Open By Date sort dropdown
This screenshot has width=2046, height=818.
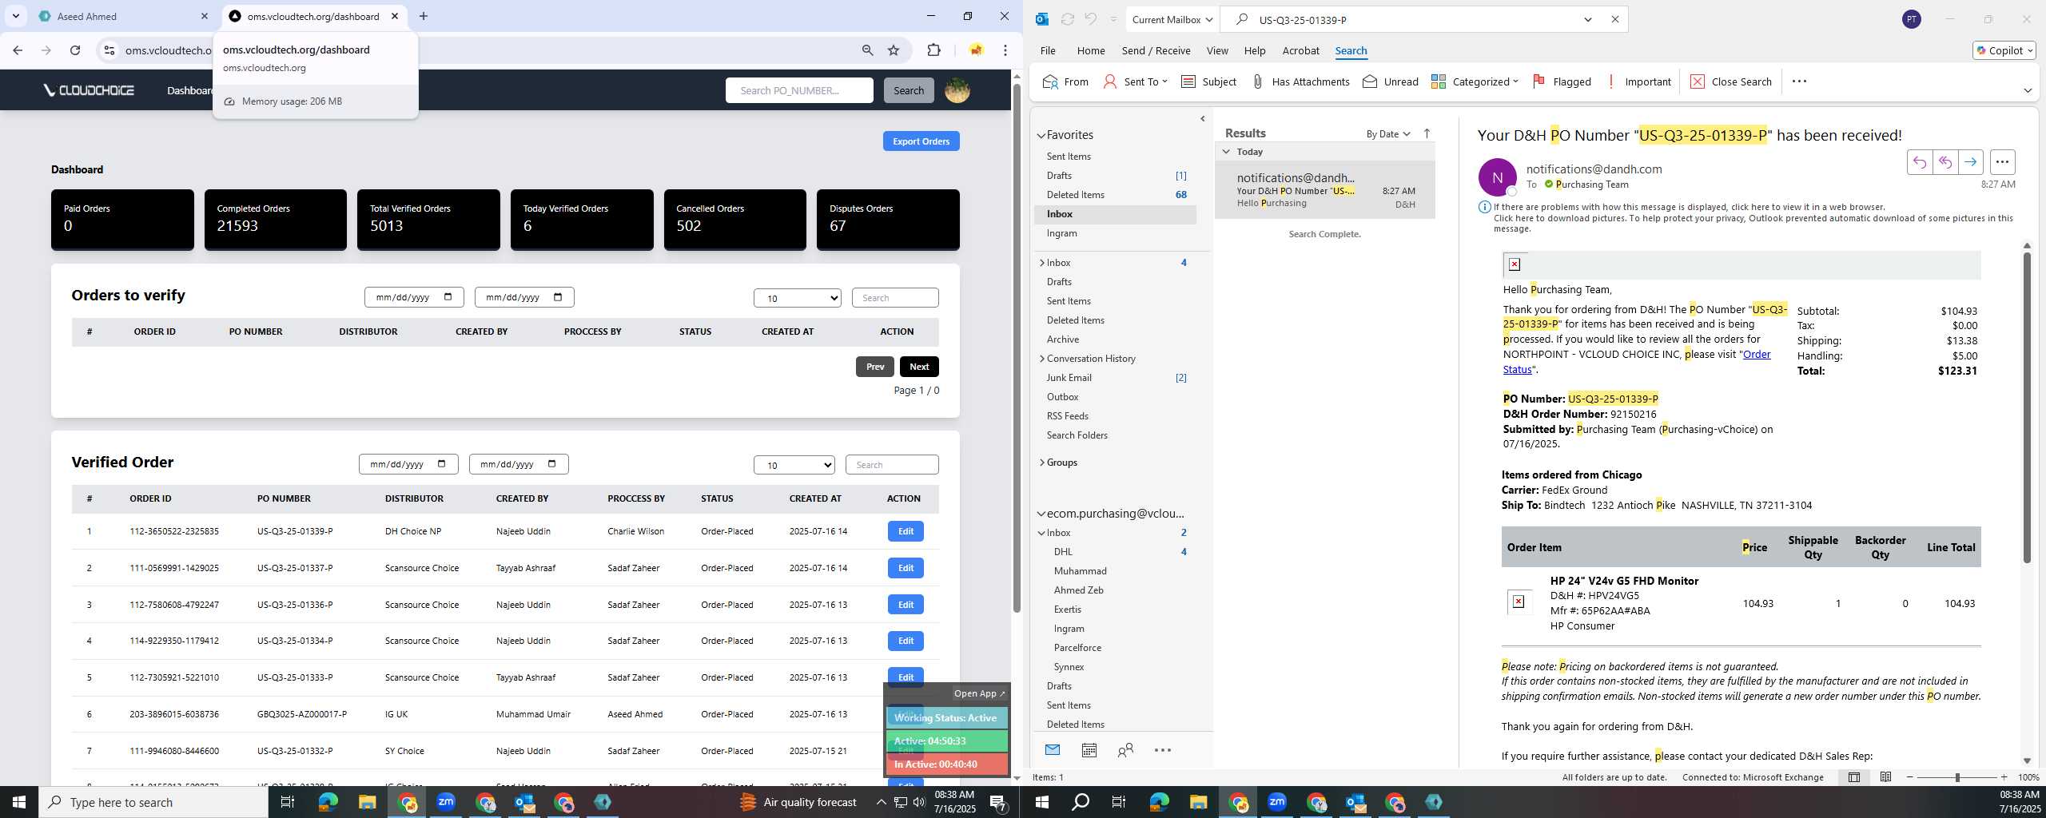click(x=1387, y=133)
